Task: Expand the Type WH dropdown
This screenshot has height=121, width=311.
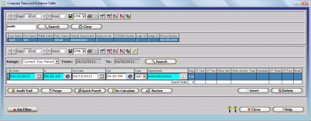Action: [x=144, y=77]
